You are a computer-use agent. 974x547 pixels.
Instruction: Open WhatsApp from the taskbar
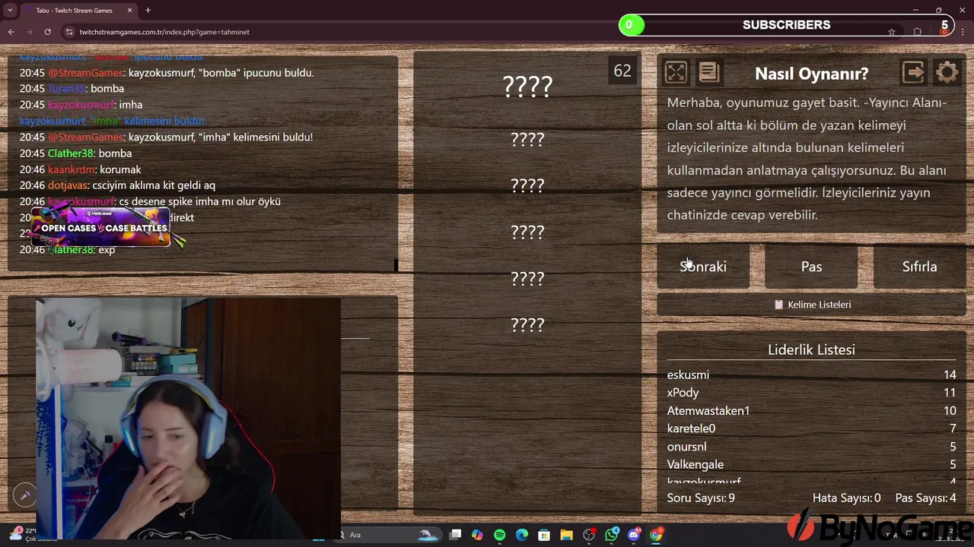click(612, 535)
